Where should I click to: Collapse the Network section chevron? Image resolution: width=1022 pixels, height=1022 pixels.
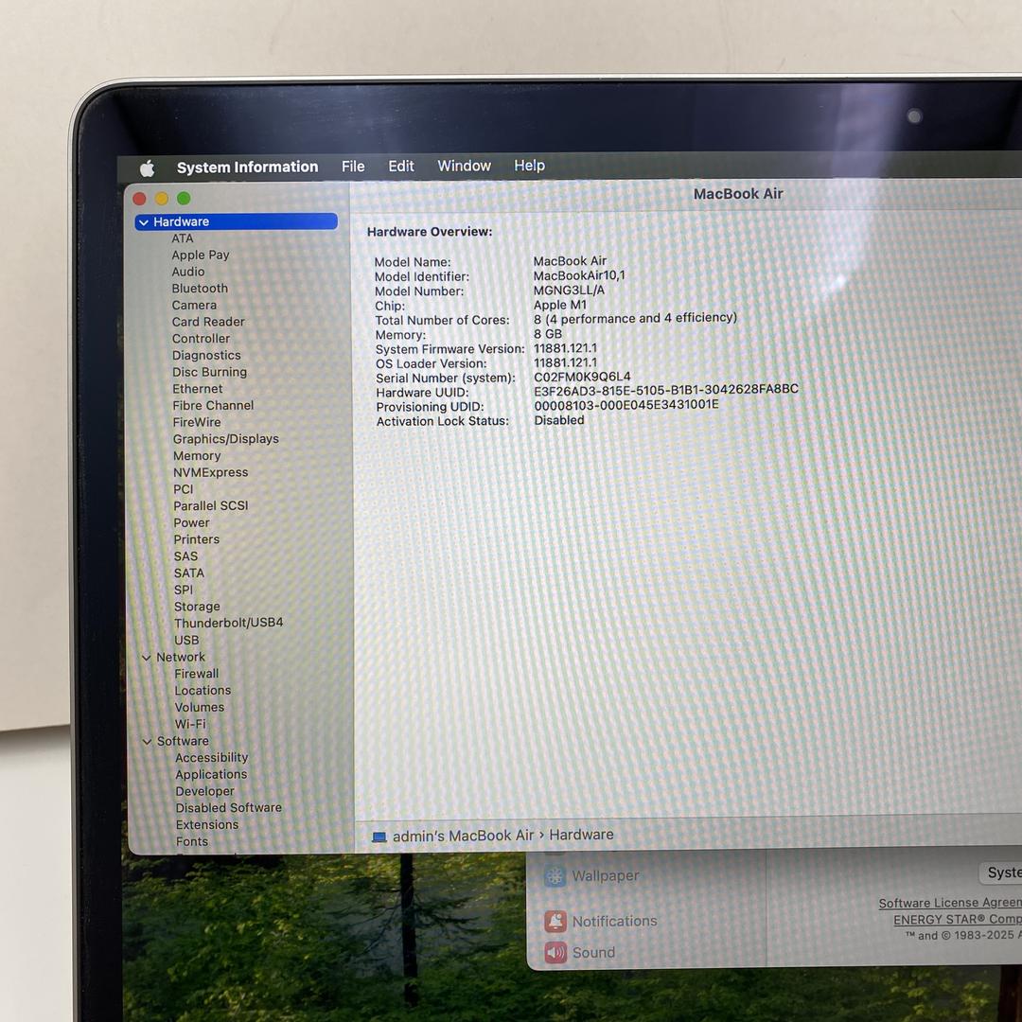tap(146, 658)
